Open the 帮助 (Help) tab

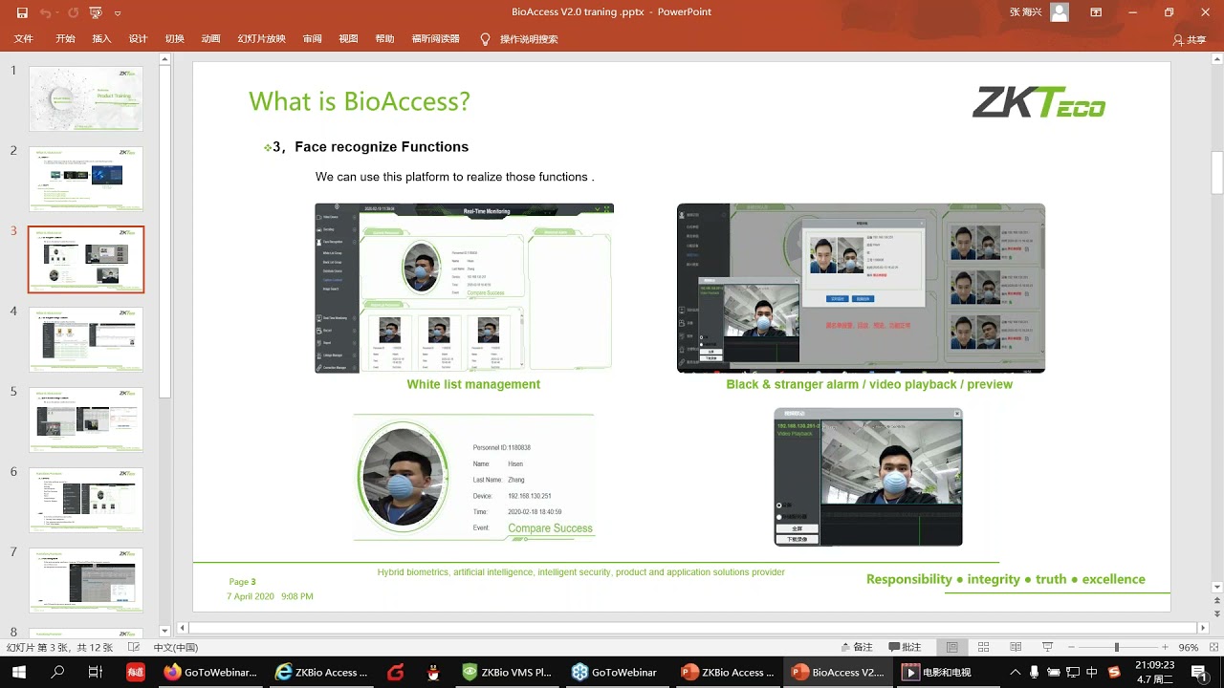pos(384,39)
